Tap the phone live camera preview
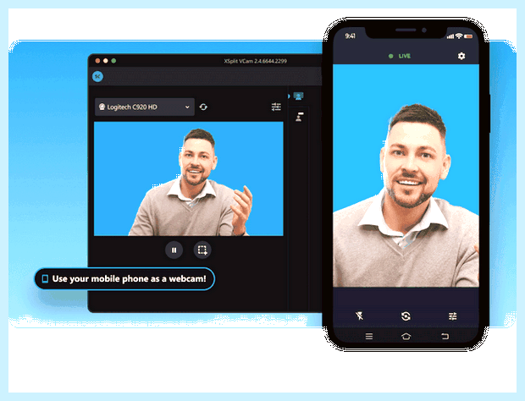The height and width of the screenshot is (401, 525). click(406, 176)
